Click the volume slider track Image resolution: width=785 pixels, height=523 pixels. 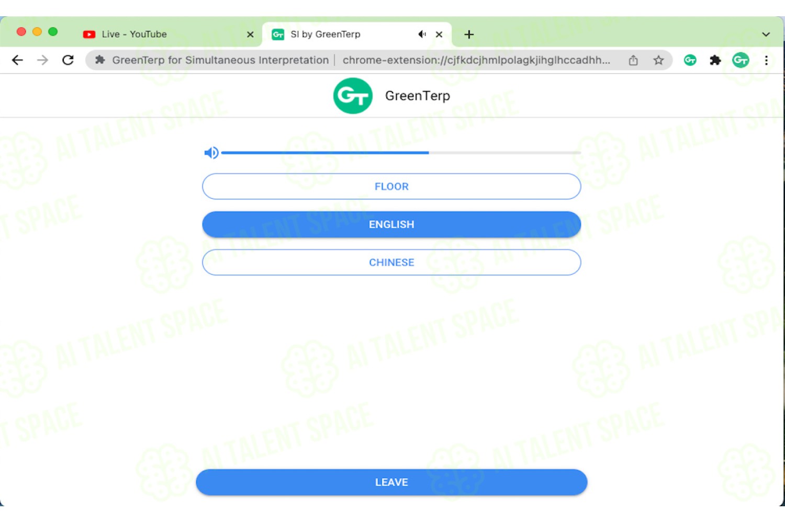click(x=401, y=153)
